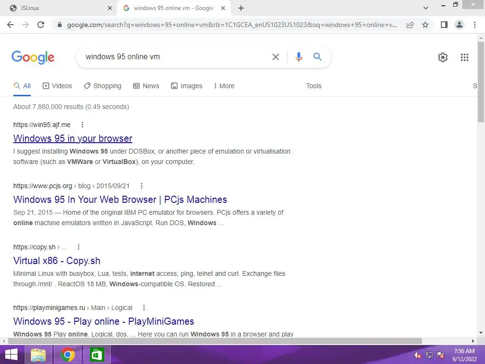Click the scrollbar down arrow
Image resolution: width=485 pixels, height=364 pixels.
pyautogui.click(x=481, y=333)
